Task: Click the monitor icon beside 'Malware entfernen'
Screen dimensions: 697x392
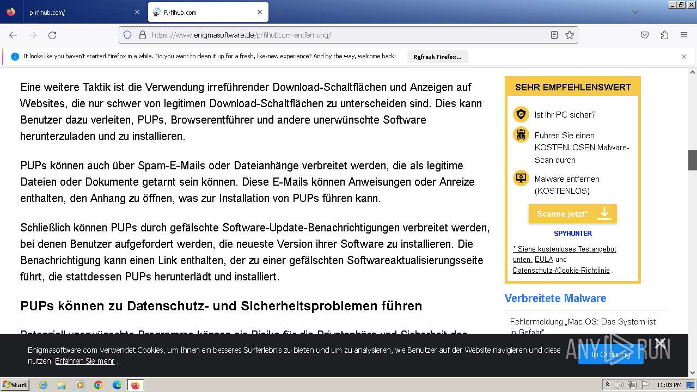Action: point(521,178)
